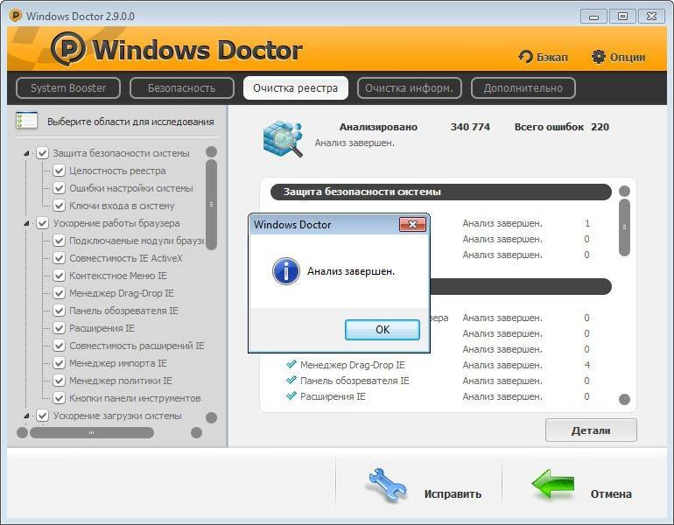Minimize the Windows Doctor window
Image resolution: width=674 pixels, height=525 pixels.
[593, 17]
